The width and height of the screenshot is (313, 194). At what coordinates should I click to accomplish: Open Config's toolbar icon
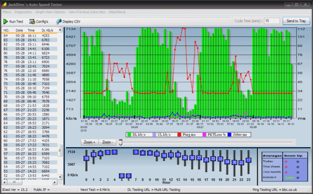pyautogui.click(x=32, y=21)
